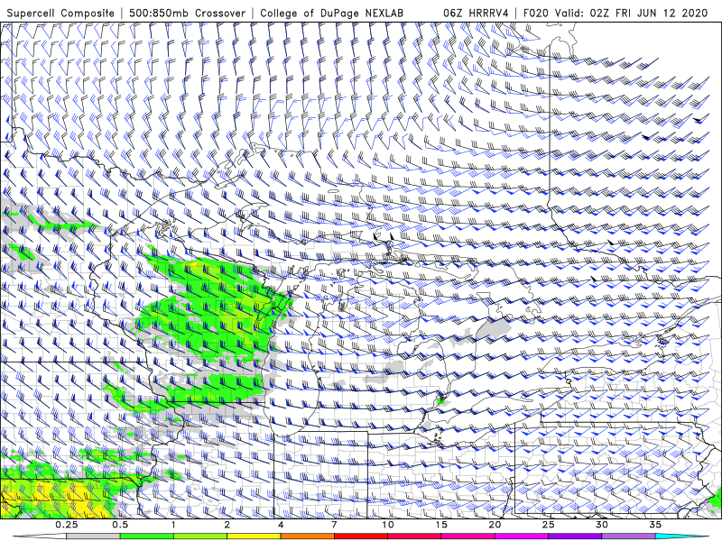Click legend value 7 on the scale
The width and height of the screenshot is (722, 541).
point(334,525)
